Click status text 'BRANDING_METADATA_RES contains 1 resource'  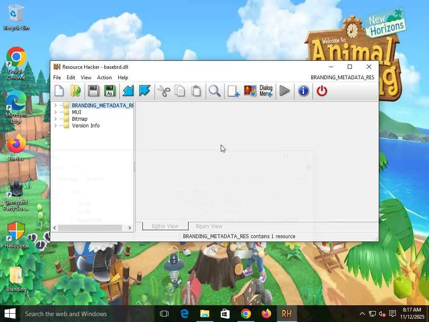tap(239, 236)
